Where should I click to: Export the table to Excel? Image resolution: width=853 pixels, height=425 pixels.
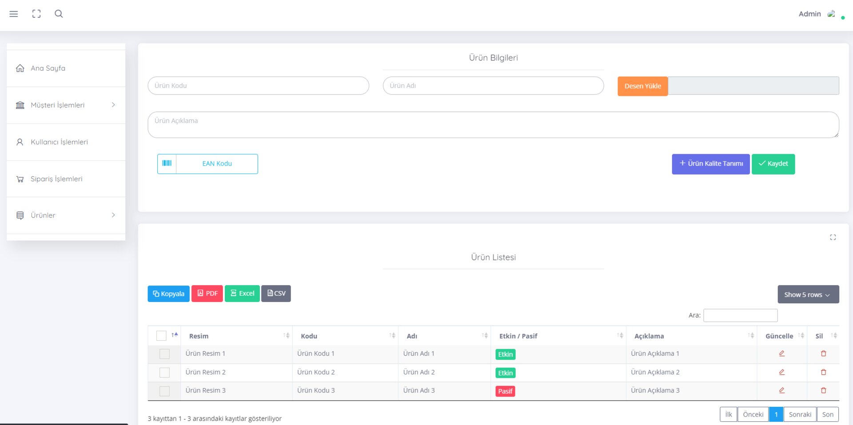[242, 294]
